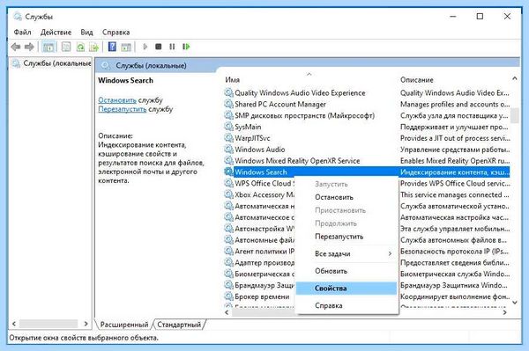Sort by the Описание column header
Screen dimensions: 529x351
pos(417,80)
